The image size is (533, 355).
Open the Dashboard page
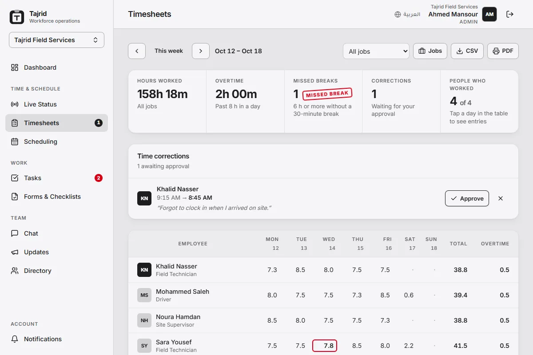coord(56,67)
